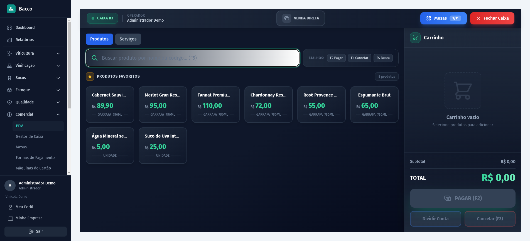Switch to the Serviços tab
This screenshot has width=530, height=241.
pyautogui.click(x=128, y=39)
